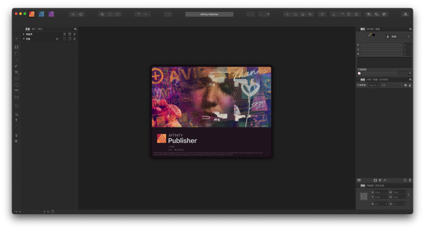Add a new layer page icon
This screenshot has height=230, width=425.
coord(405,180)
